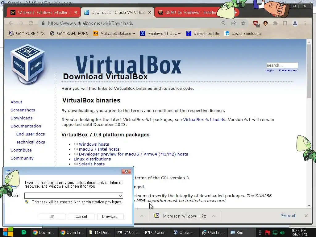Open the MalwareDatabase bookmark
Image resolution: width=316 pixels, height=237 pixels.
[x=114, y=33]
